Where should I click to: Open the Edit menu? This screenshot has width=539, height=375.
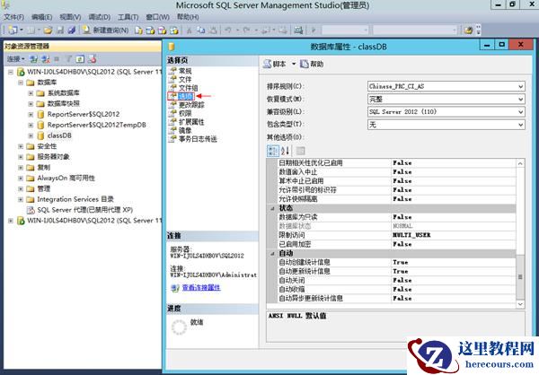[41, 17]
